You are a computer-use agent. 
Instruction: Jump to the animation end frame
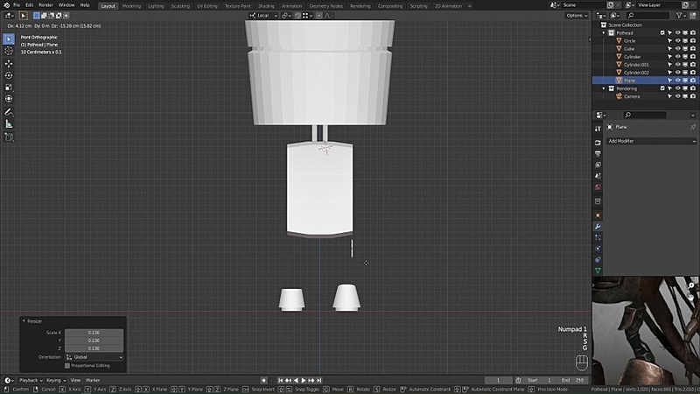tap(319, 380)
